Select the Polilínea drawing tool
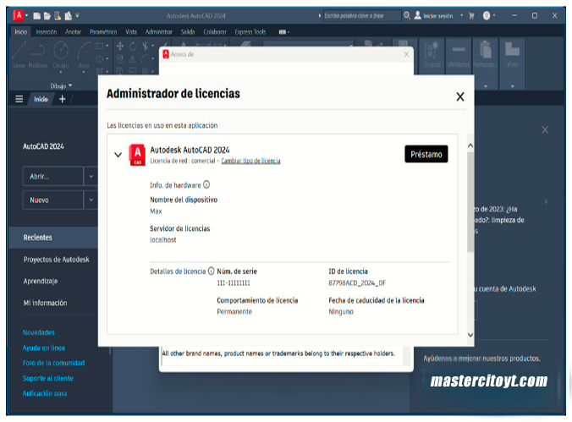This screenshot has height=422, width=572. 38,55
